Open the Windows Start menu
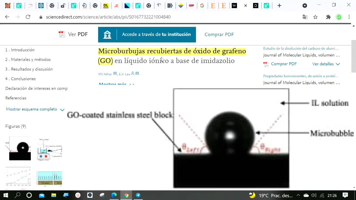Screen dimensions: 356x200 pyautogui.click(x=6, y=195)
